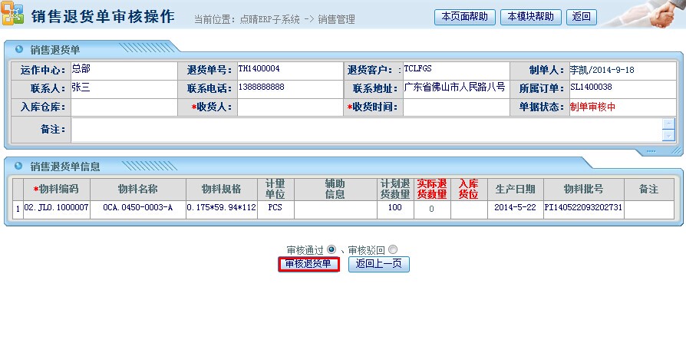Click 运作中心 value 总部
The width and height of the screenshot is (686, 343).
coord(81,69)
